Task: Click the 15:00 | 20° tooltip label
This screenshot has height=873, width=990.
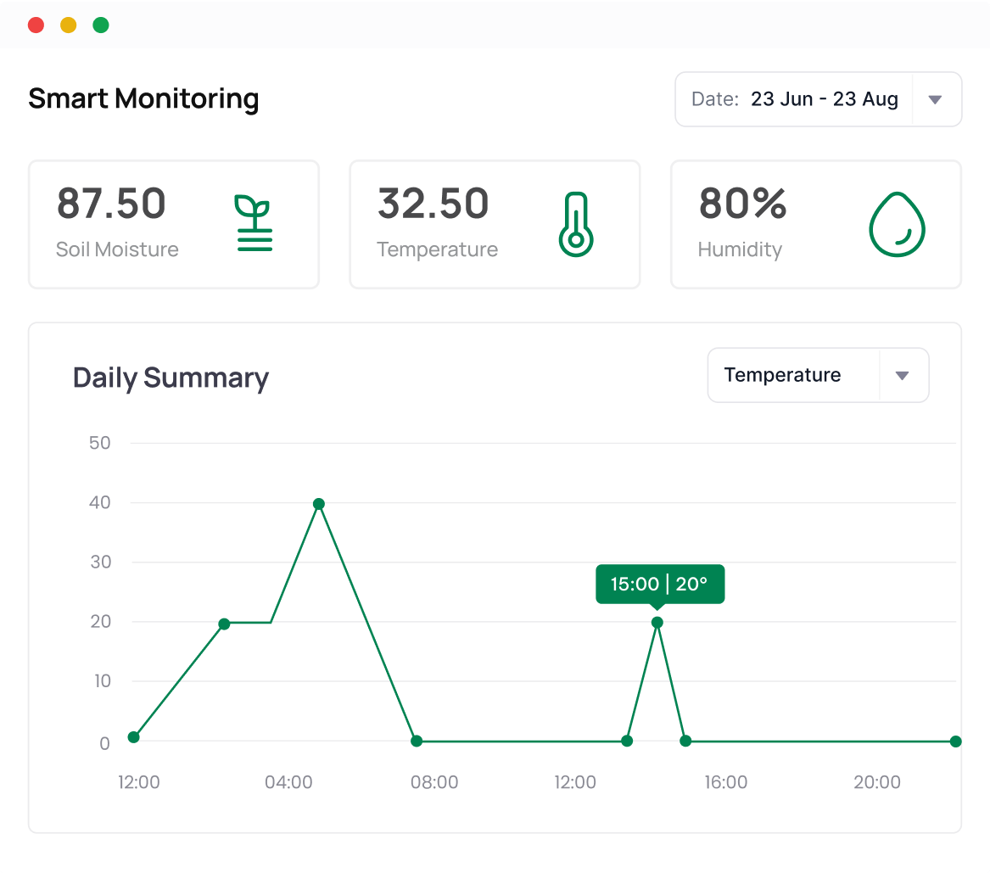Action: 660,584
